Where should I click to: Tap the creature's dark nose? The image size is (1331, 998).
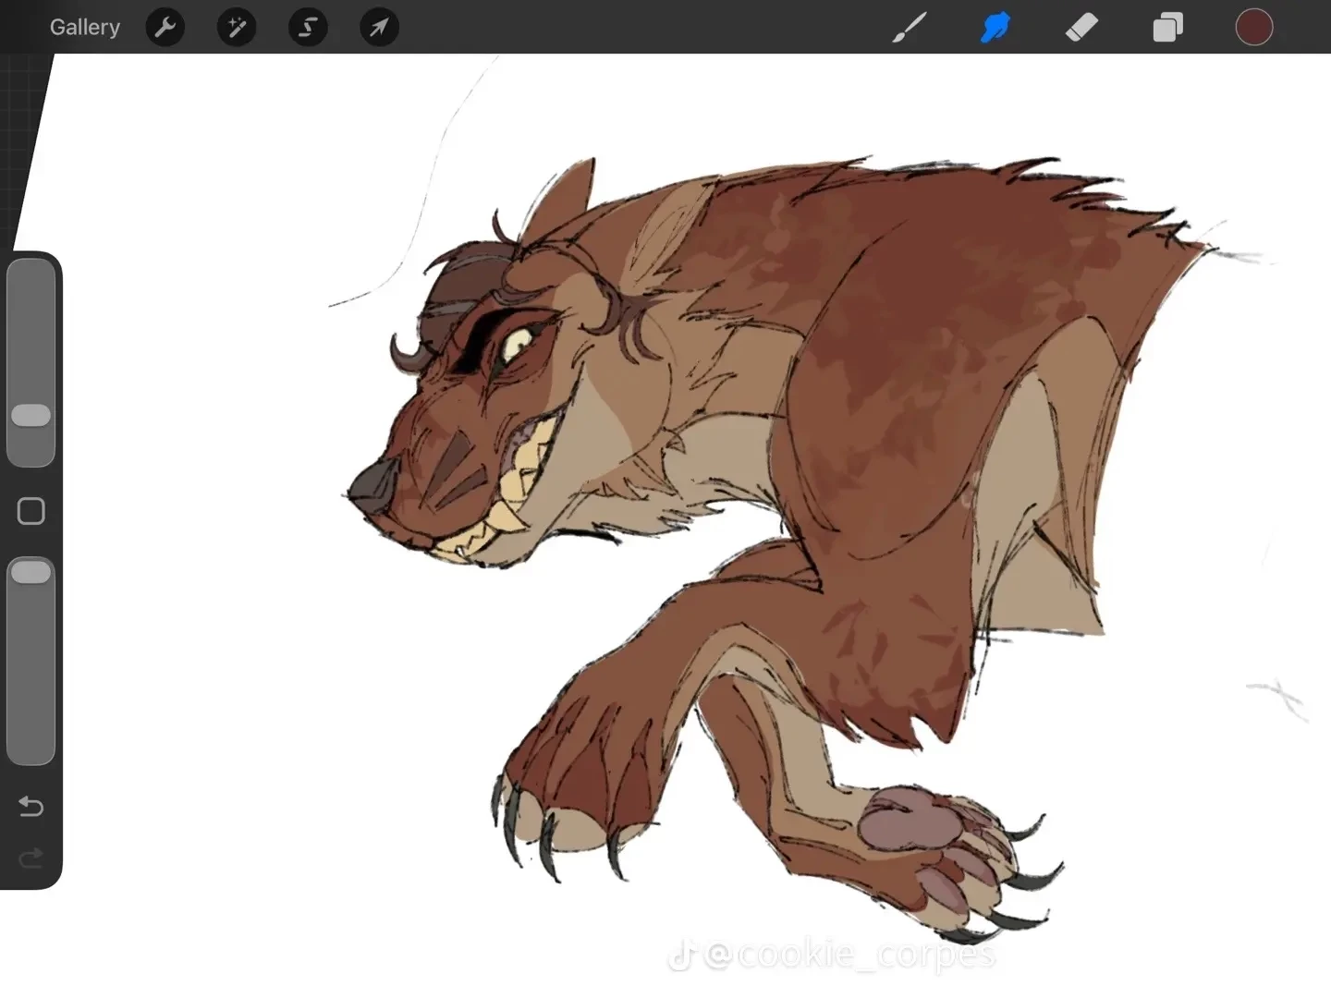374,485
